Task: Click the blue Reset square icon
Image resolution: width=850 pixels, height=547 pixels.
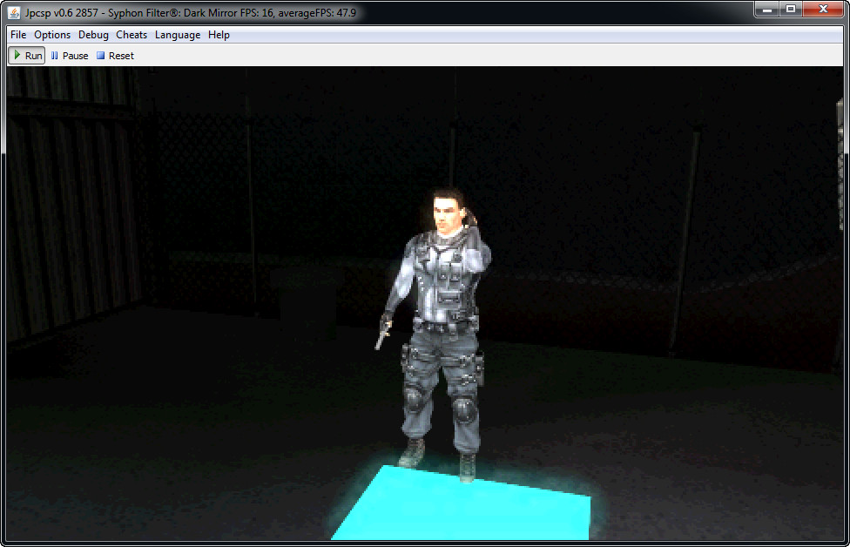Action: click(100, 56)
